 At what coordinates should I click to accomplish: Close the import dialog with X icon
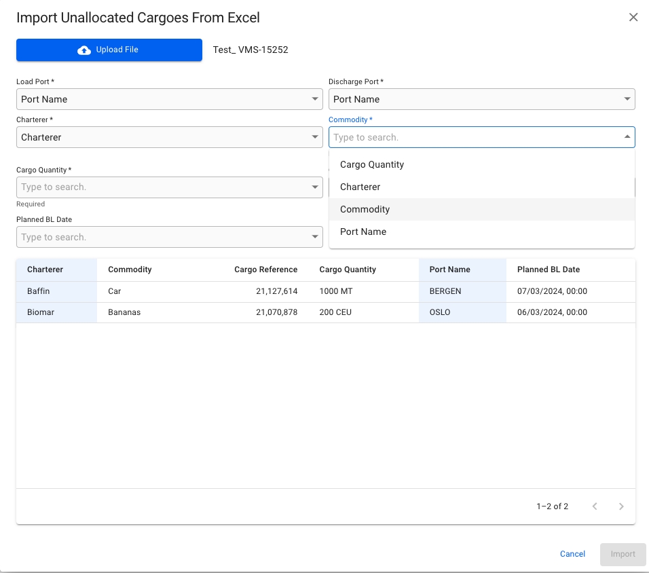click(x=633, y=18)
